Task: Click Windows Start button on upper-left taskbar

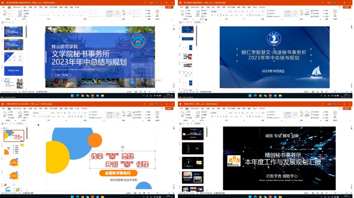Action: [72, 96]
